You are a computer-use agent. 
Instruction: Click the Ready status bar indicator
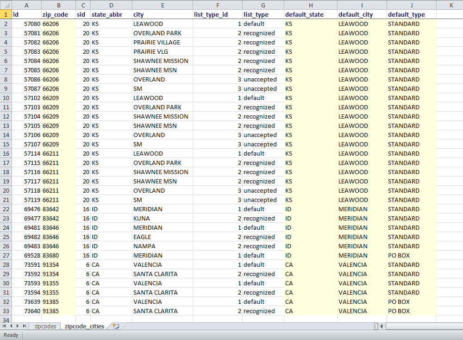click(x=10, y=335)
